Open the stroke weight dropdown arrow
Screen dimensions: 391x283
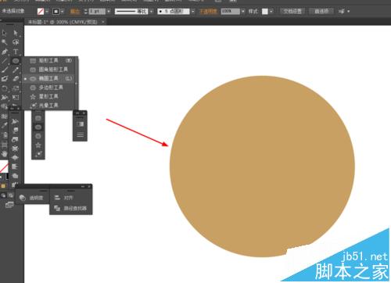[x=109, y=12]
